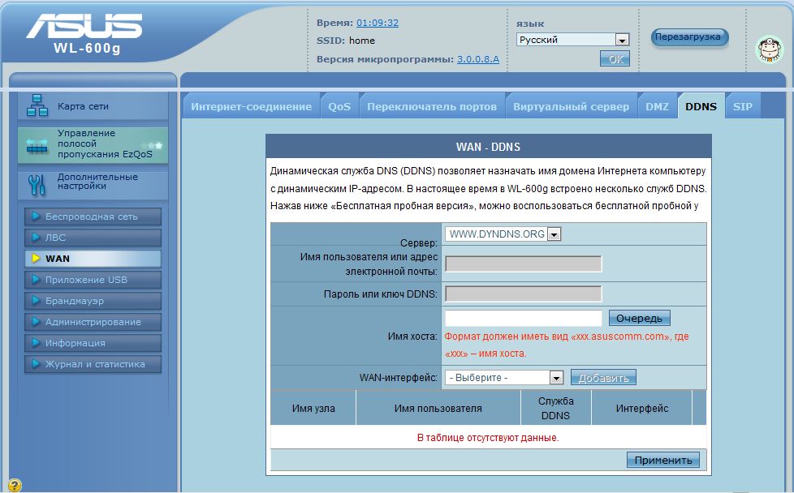The image size is (794, 493).
Task: Click the arrow beside Журнал и статистика
Action: tap(36, 363)
